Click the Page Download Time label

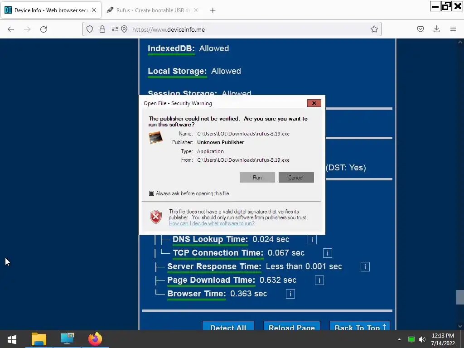click(x=211, y=280)
